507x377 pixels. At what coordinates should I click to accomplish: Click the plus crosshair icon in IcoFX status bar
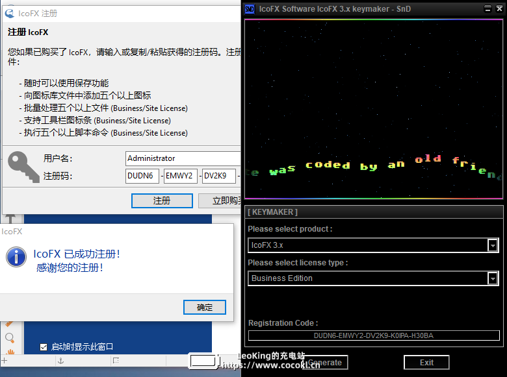(5, 361)
